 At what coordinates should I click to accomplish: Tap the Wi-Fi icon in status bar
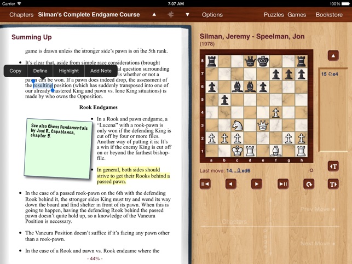point(19,3)
